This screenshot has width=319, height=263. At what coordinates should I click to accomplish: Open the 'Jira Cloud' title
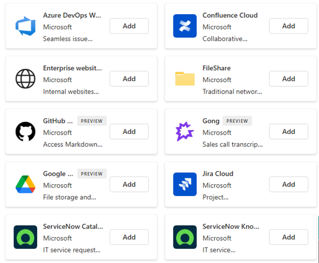(x=218, y=173)
